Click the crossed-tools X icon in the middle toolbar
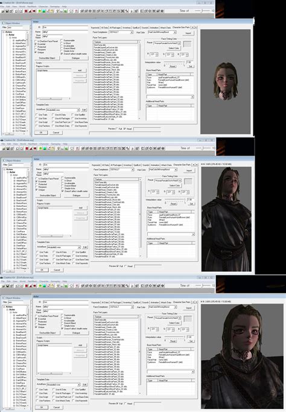286x412 pixels. click(x=123, y=148)
